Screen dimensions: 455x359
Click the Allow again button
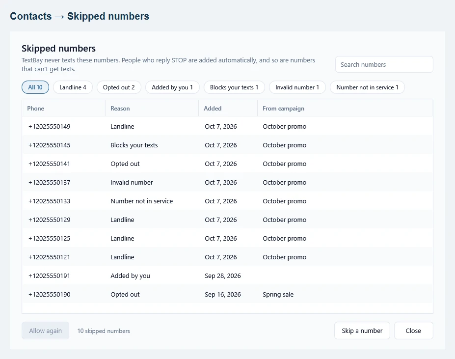(x=46, y=331)
